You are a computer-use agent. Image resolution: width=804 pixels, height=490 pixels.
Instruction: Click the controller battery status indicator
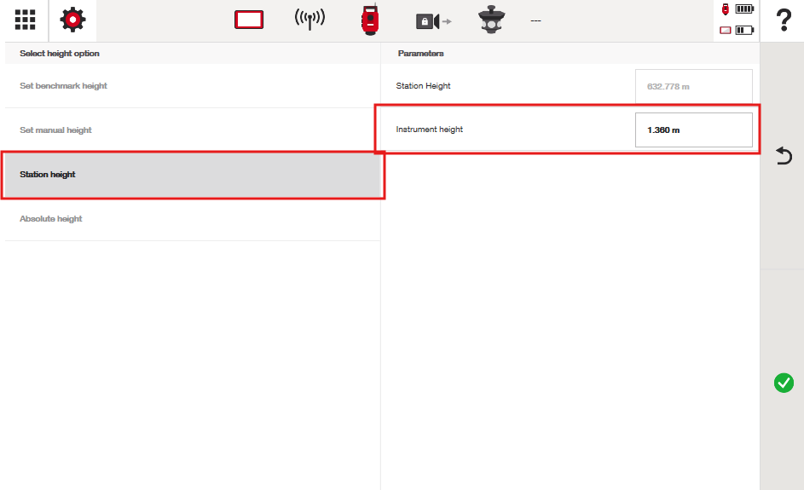tap(737, 31)
